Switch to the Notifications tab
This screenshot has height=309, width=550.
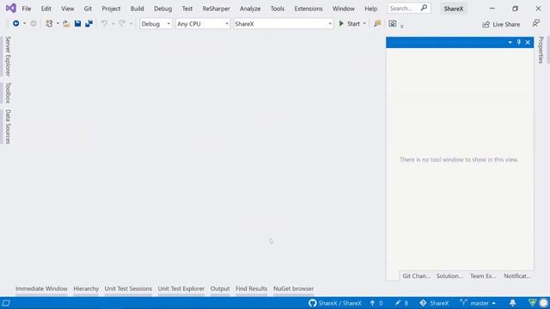tap(516, 276)
